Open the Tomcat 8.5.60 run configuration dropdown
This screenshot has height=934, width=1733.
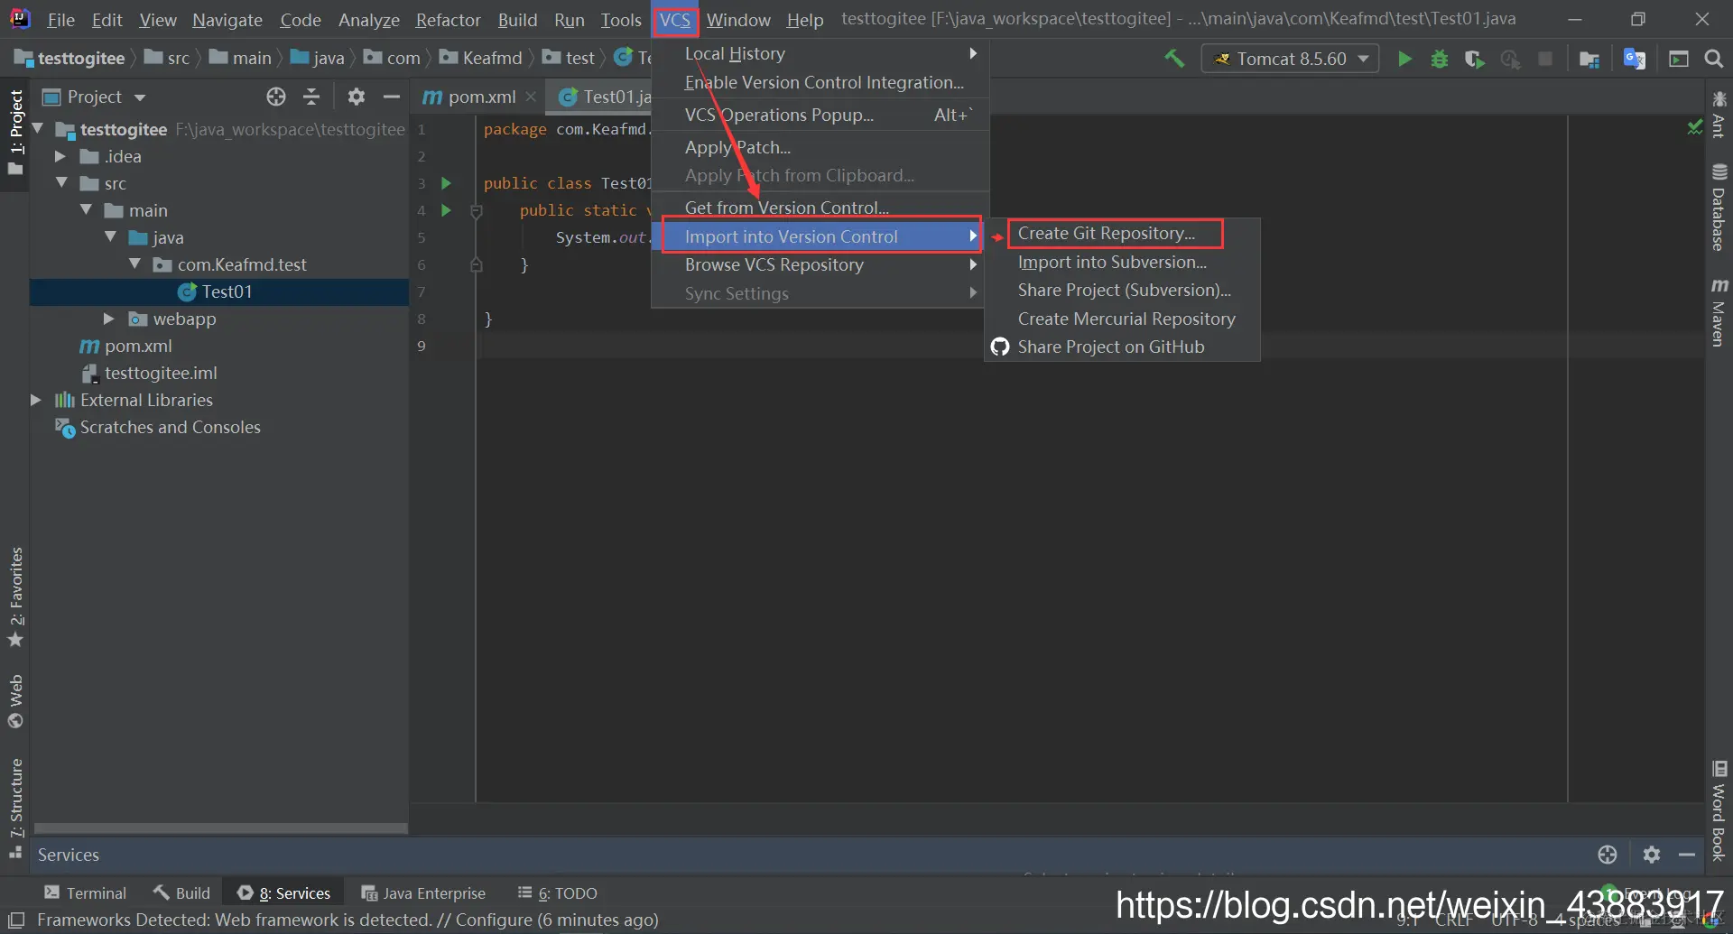[x=1291, y=59]
